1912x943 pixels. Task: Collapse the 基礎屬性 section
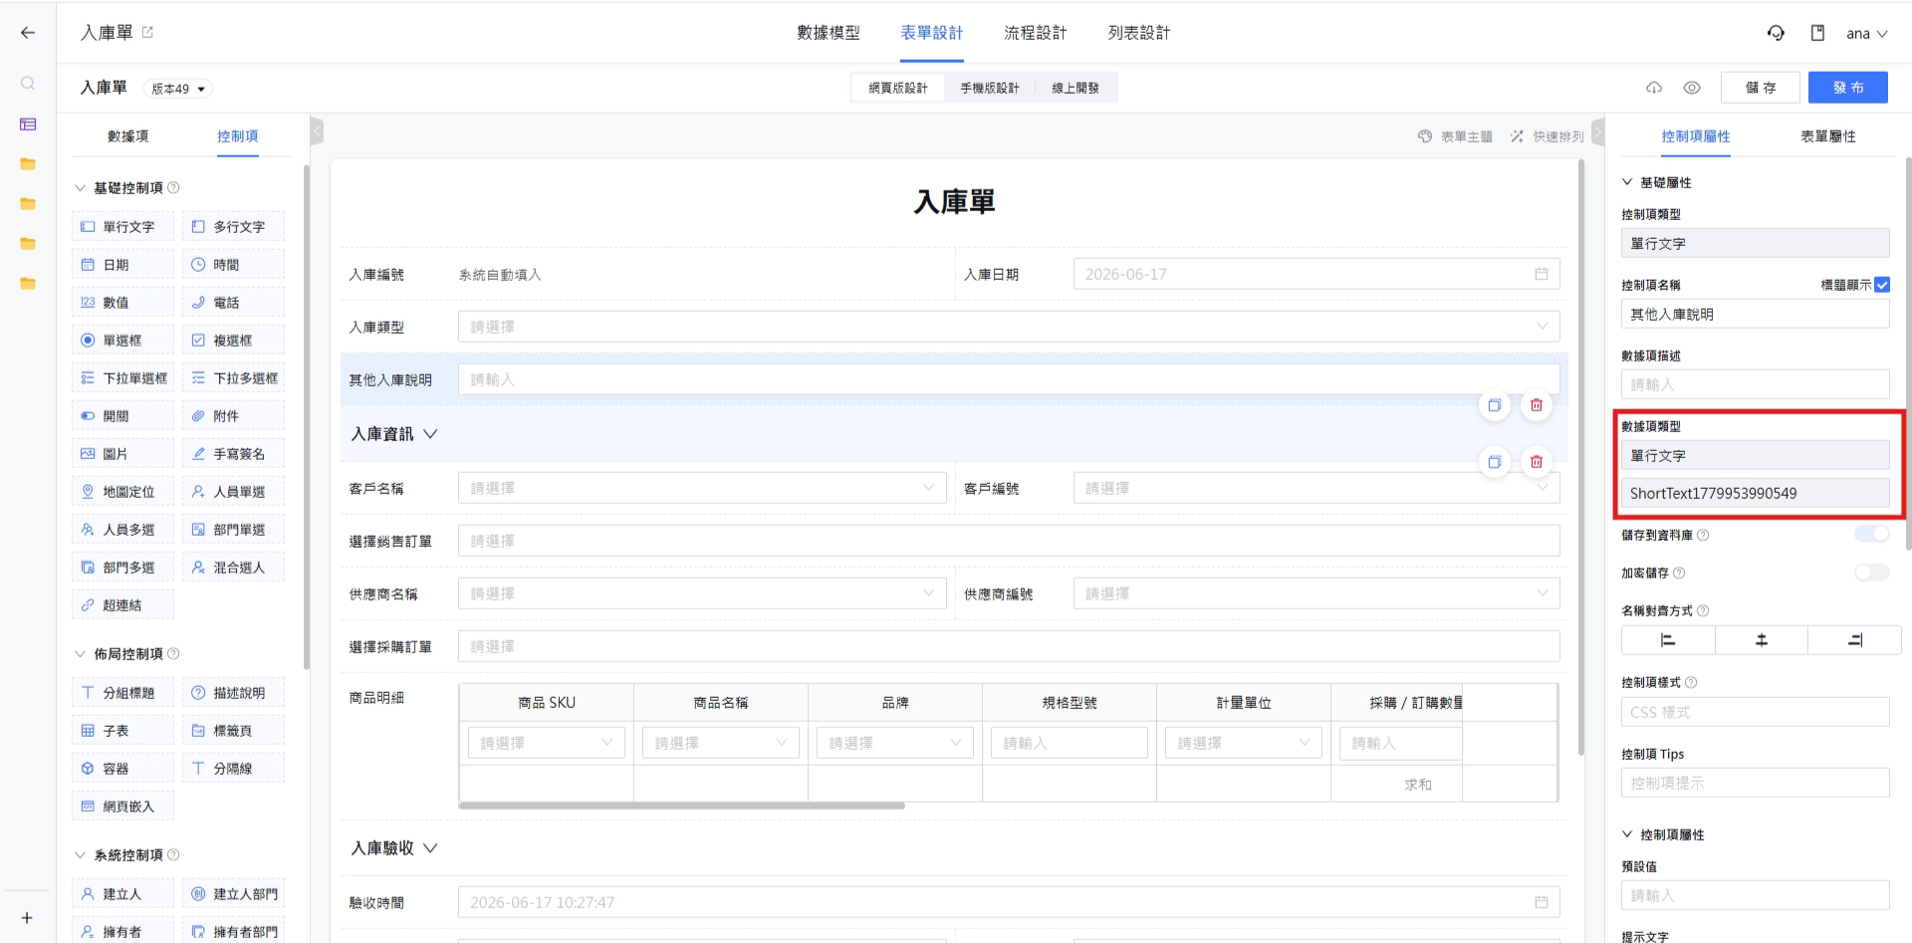[x=1627, y=182]
